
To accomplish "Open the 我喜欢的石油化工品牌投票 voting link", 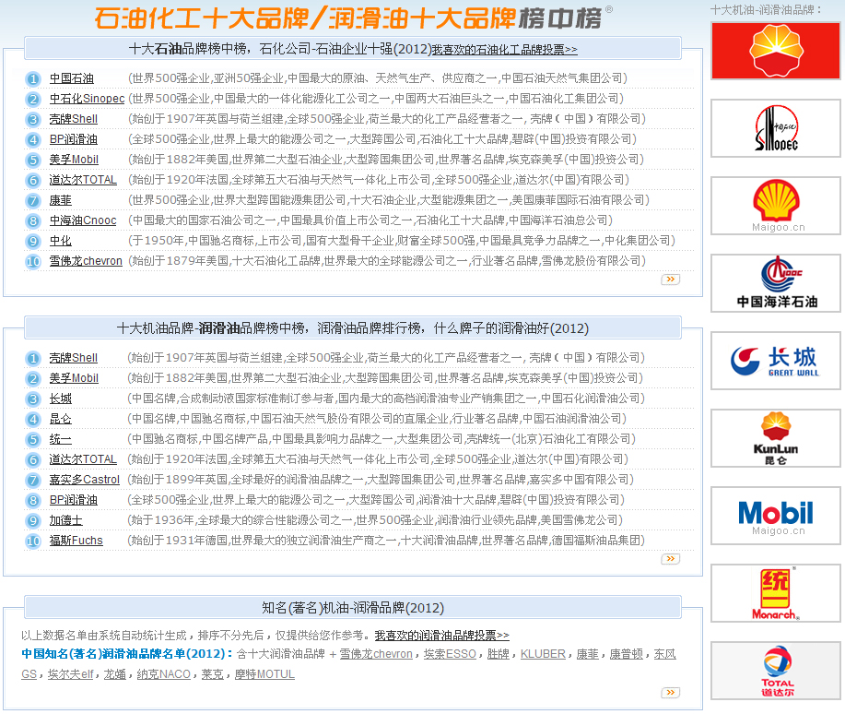I will (504, 50).
